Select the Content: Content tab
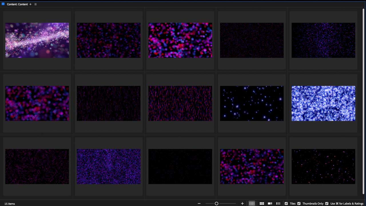The image size is (366, 206). point(17,4)
